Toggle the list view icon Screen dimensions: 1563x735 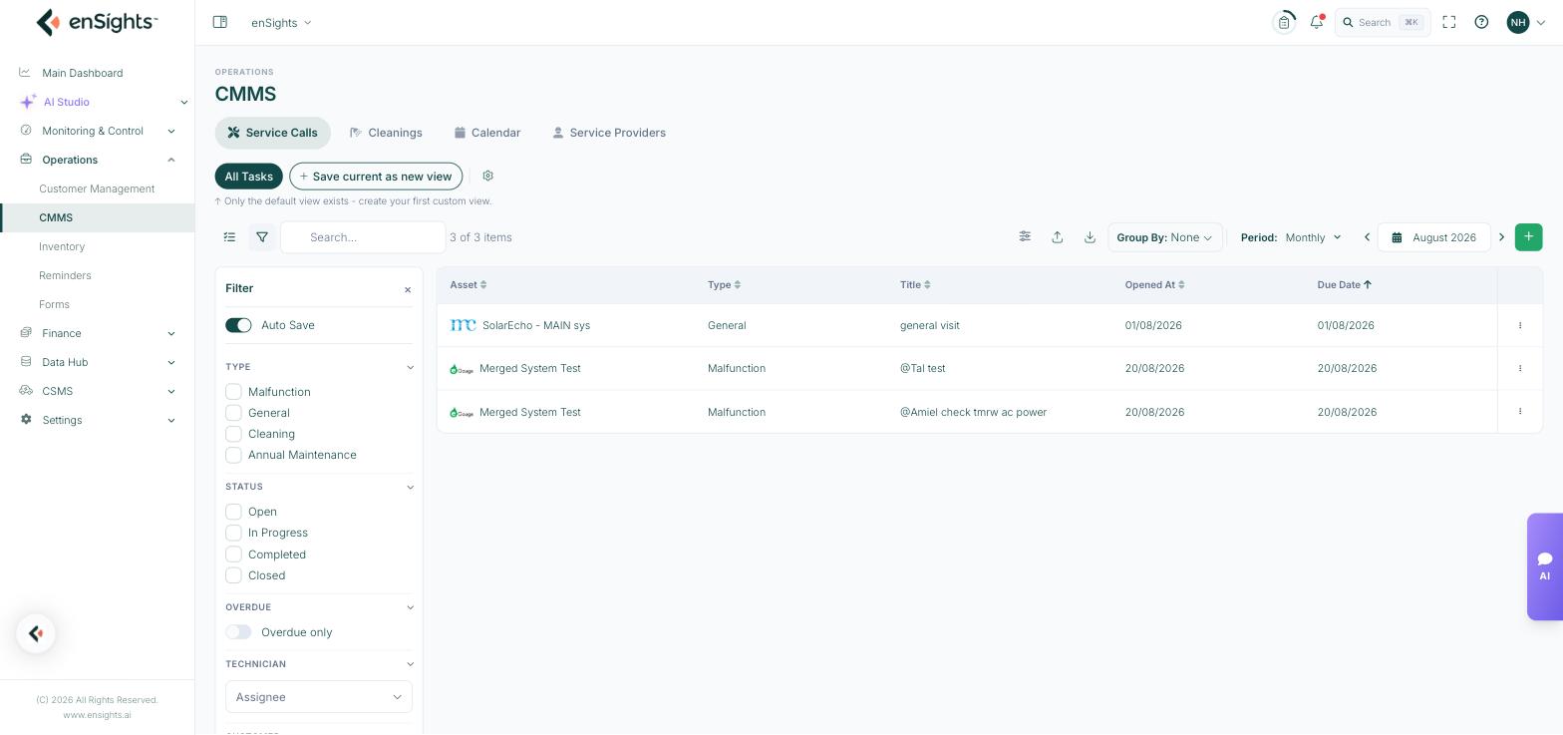pyautogui.click(x=229, y=237)
